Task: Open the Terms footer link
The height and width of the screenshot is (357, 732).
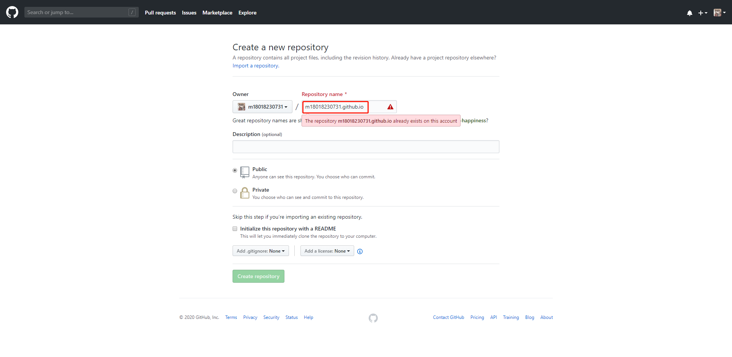Action: tap(231, 317)
